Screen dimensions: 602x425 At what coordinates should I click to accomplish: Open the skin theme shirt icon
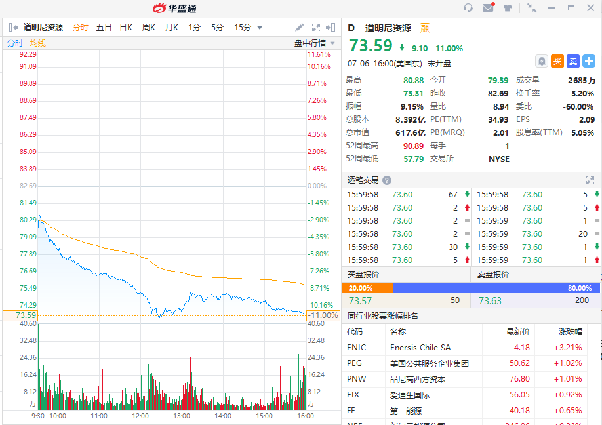coord(508,8)
